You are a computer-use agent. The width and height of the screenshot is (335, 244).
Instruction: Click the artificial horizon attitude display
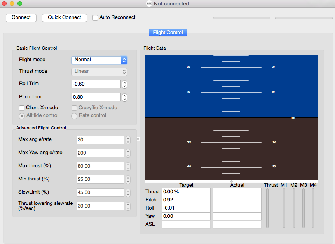pos(232,118)
